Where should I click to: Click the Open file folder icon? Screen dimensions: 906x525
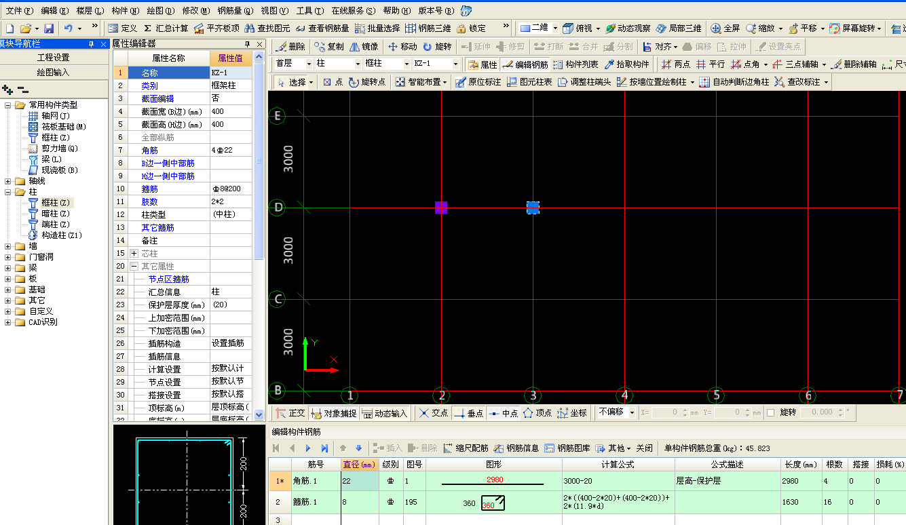[x=26, y=28]
